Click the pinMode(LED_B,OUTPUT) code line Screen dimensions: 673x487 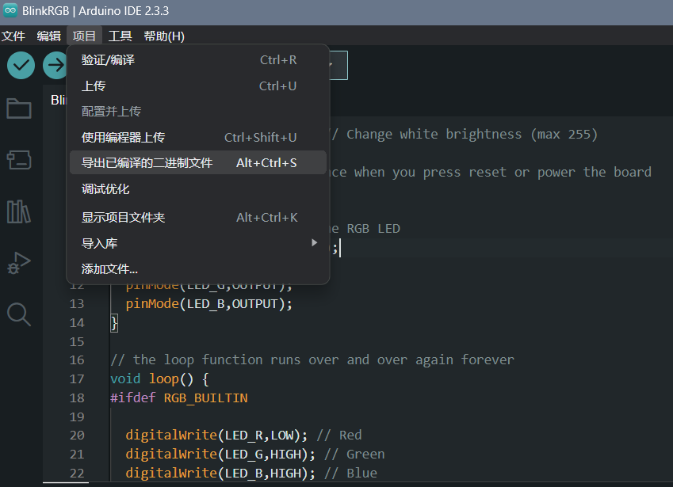[x=208, y=304]
